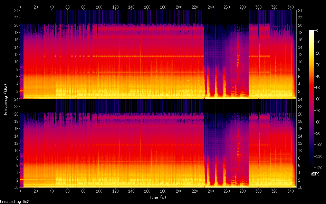
Task: Click the 24 kHz label at top-right axis
Action: pyautogui.click(x=299, y=11)
